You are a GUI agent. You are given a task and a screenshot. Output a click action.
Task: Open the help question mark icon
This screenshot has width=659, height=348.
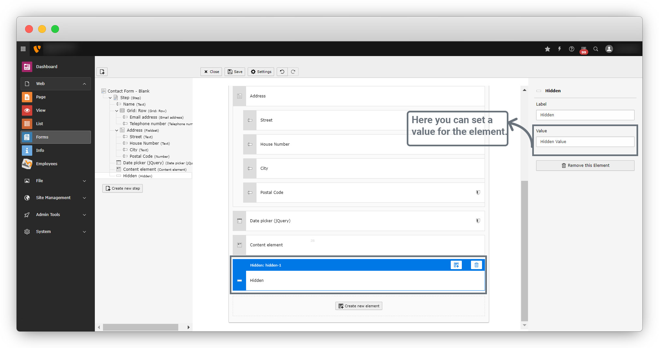click(x=571, y=49)
